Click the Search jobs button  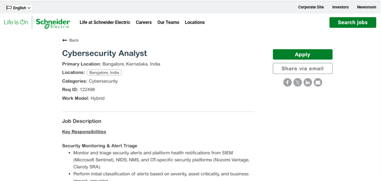click(x=353, y=23)
